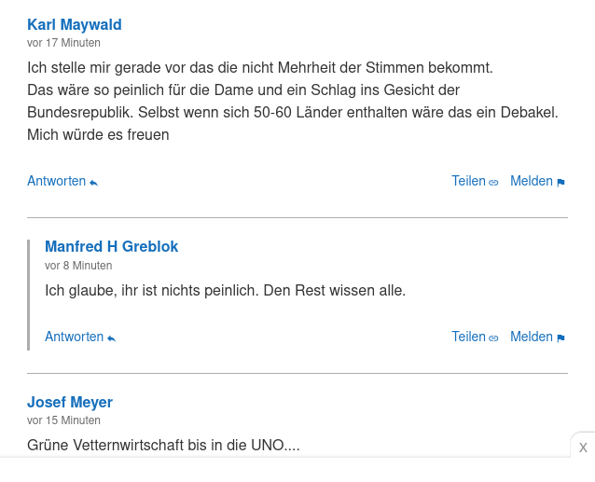Screen dimensions: 595x482
Task: Click Antworten text under Karl Maywald's comment
Action: 57,181
